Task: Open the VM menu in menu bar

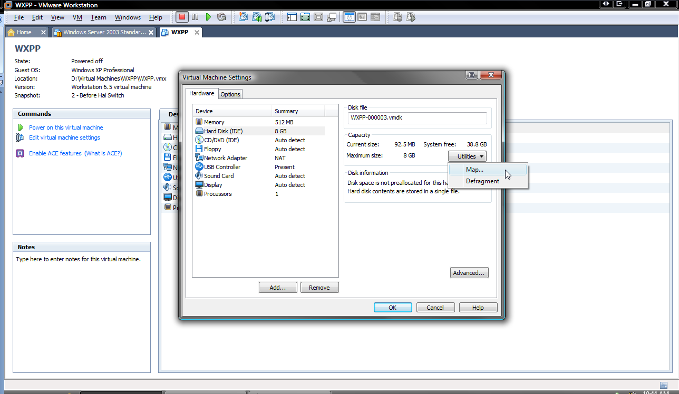Action: pos(77,17)
